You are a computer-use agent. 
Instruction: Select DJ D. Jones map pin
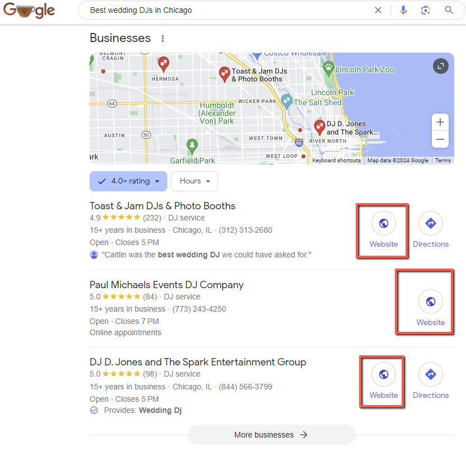[319, 127]
